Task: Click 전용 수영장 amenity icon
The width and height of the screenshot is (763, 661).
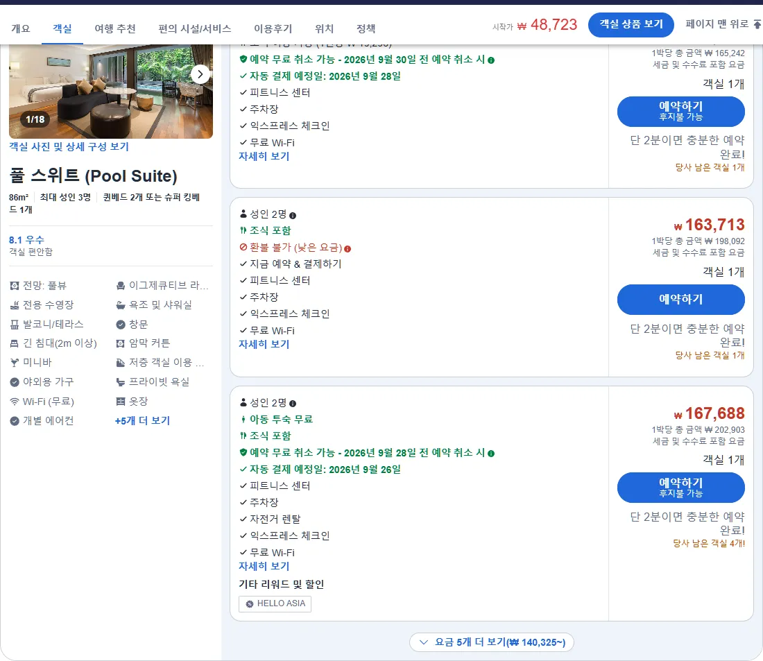Action: tap(15, 305)
